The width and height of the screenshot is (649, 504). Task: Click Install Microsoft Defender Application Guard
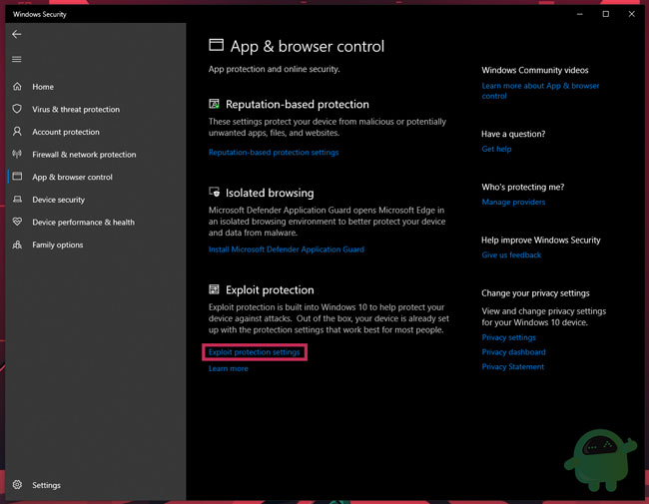[287, 250]
